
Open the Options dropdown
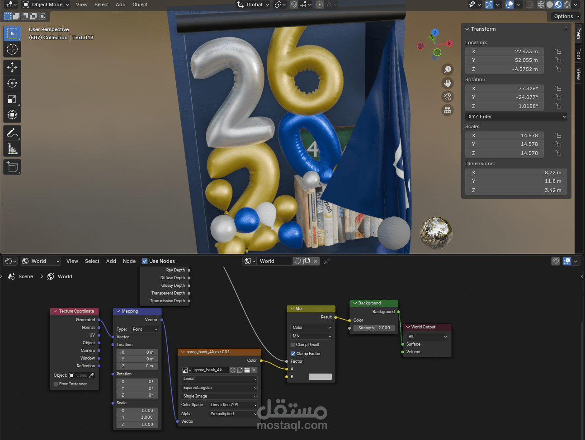566,16
